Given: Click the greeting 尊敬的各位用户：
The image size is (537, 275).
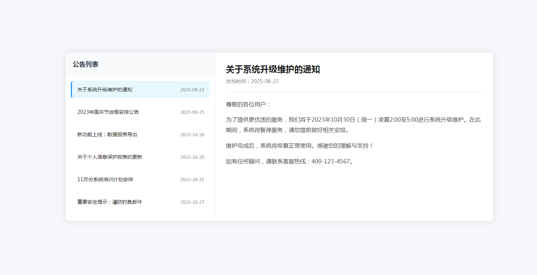Looking at the screenshot, I should (249, 105).
